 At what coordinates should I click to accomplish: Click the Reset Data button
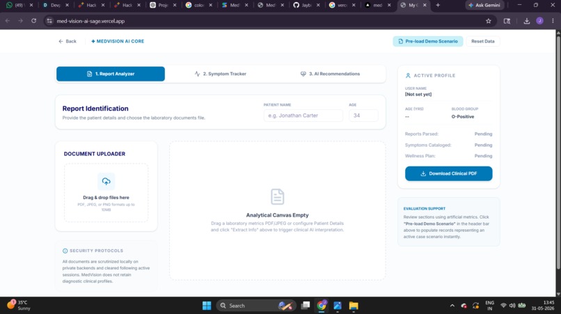click(482, 41)
